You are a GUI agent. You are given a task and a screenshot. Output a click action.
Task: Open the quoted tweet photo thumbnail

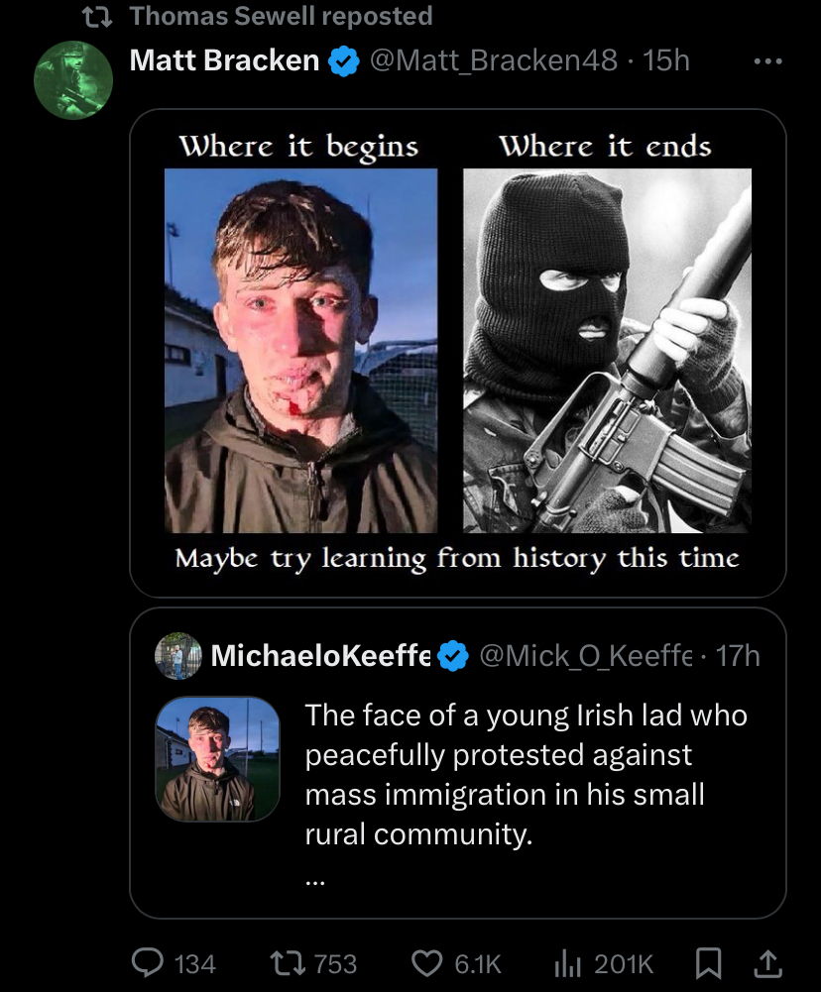tap(218, 759)
